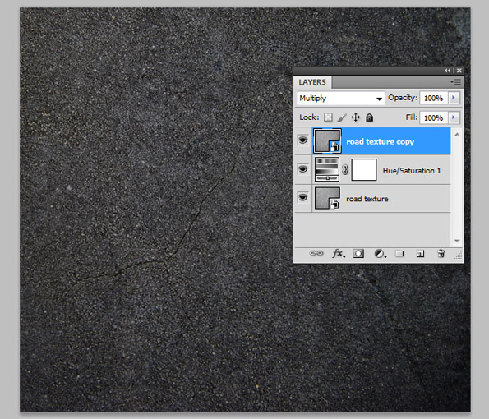
Task: Lock transparent pixels
Action: click(328, 117)
